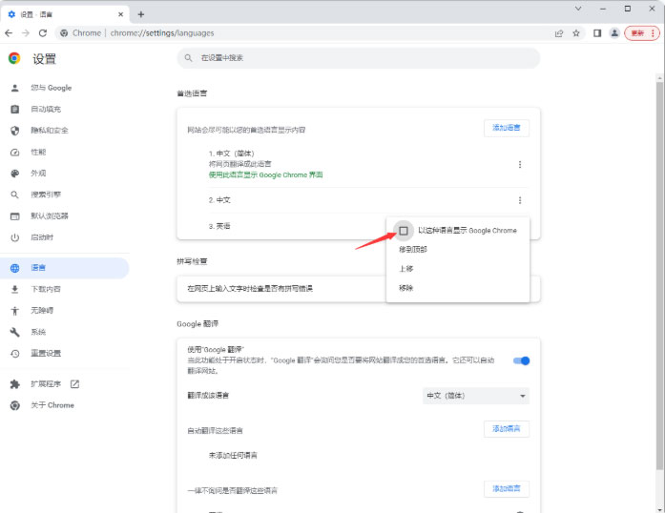Click the external link icon beside 扩展程序

click(74, 384)
